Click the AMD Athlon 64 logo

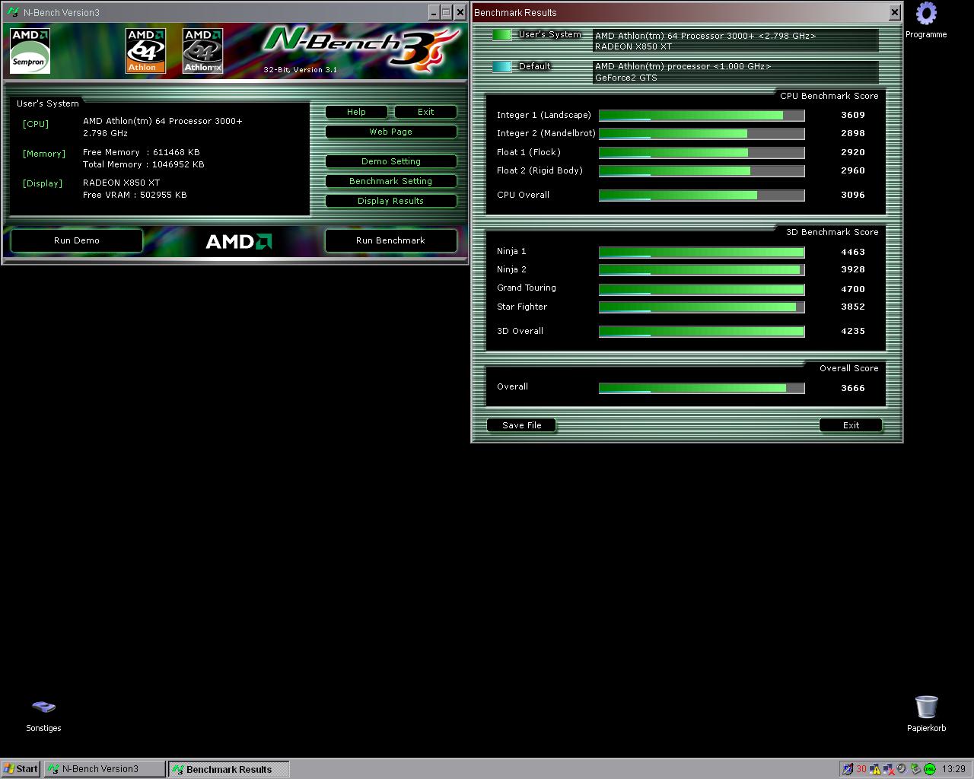(145, 51)
